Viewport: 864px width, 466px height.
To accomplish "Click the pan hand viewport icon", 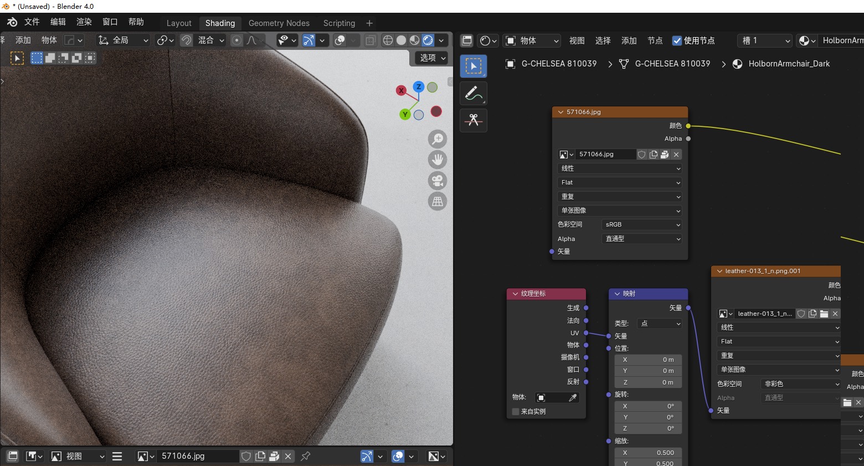I will [x=438, y=160].
